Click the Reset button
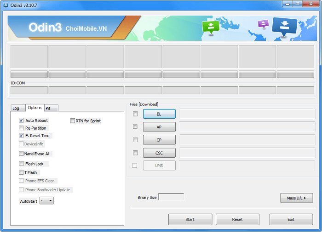The image size is (322, 232). coord(237,219)
